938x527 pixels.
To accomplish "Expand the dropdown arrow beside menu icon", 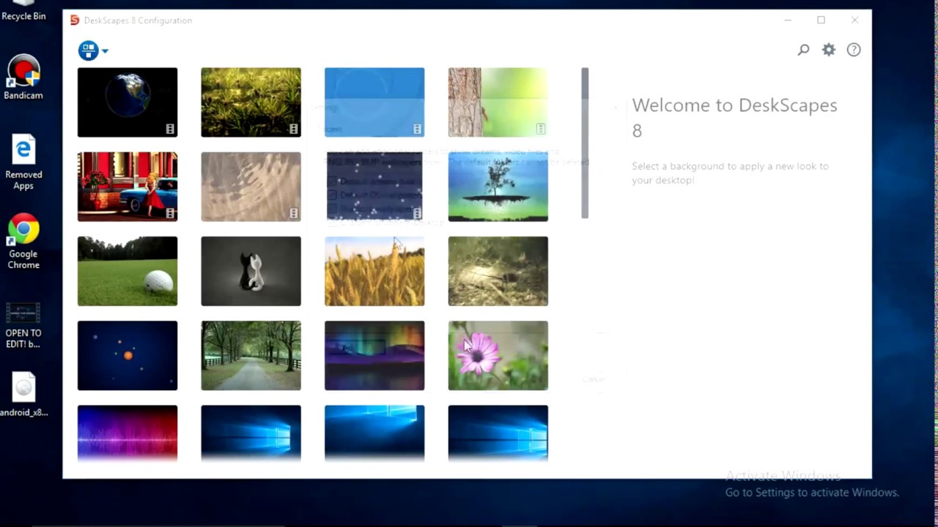I will pyautogui.click(x=106, y=51).
